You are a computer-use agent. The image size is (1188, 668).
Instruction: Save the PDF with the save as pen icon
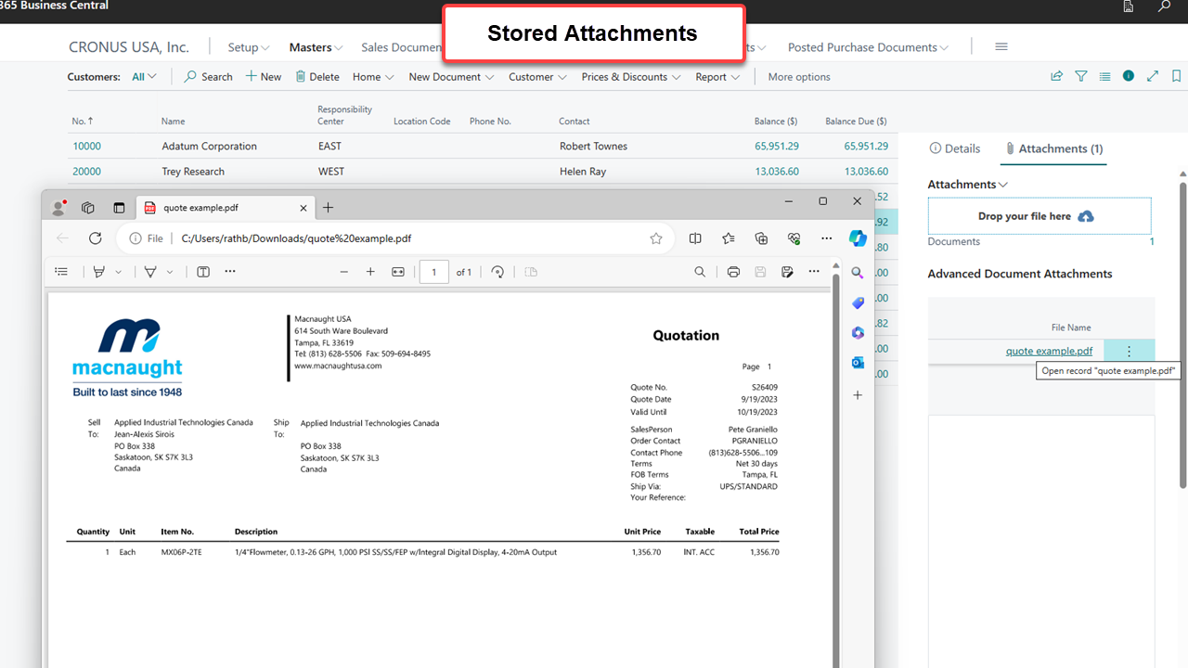(787, 272)
